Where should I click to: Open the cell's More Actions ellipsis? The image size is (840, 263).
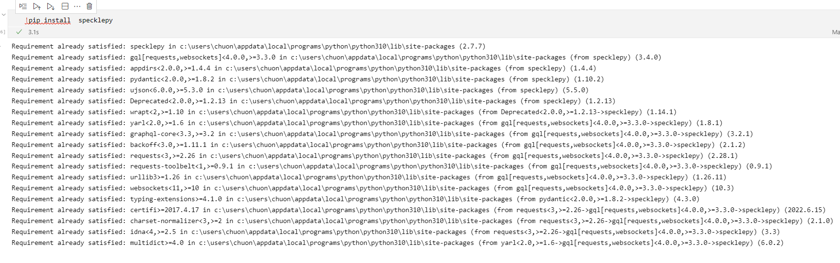coord(77,6)
